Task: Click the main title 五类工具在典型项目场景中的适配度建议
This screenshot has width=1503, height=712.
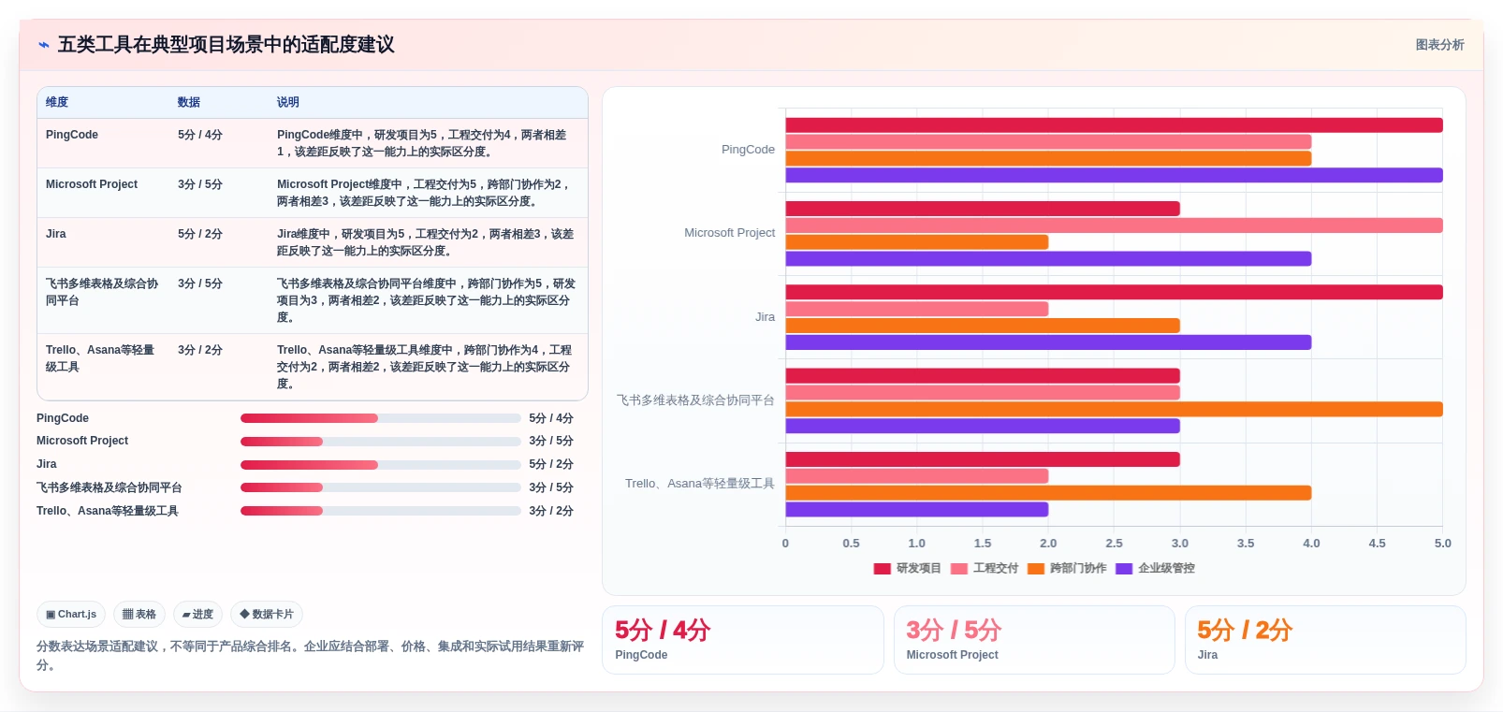Action: [226, 45]
